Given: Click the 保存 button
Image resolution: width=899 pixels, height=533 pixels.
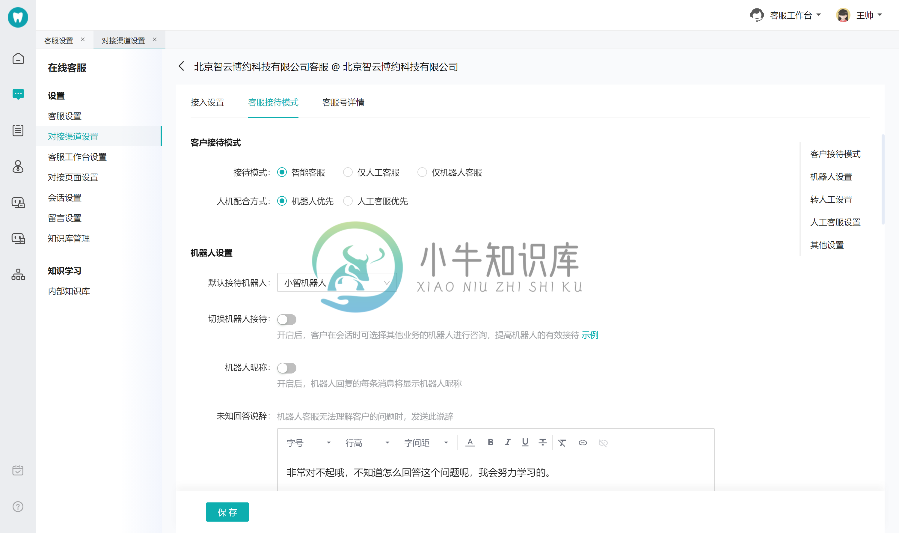Looking at the screenshot, I should 227,512.
